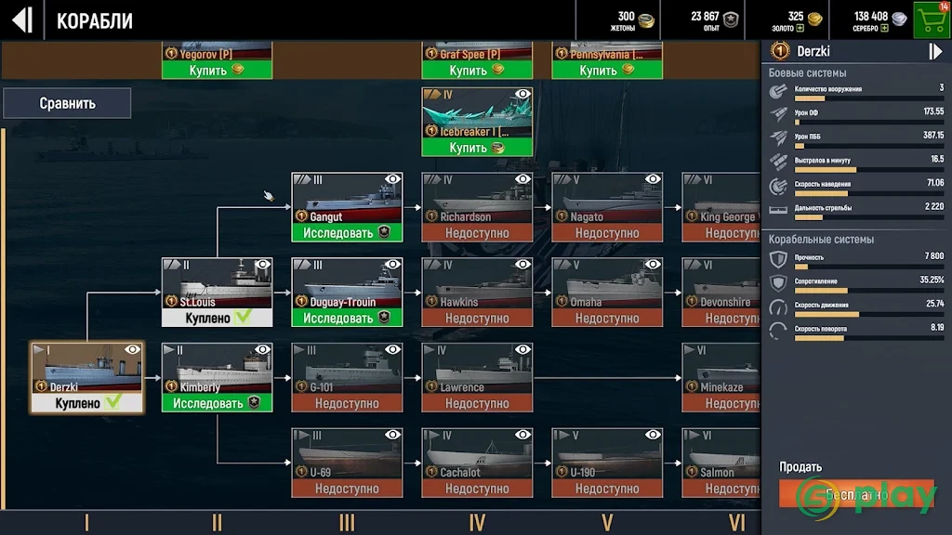
Task: Add gold with the plus icon
Action: [800, 29]
